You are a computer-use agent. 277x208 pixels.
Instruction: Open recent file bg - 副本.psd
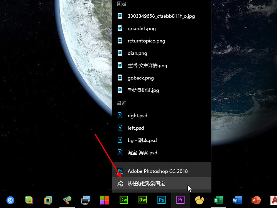pos(142,140)
